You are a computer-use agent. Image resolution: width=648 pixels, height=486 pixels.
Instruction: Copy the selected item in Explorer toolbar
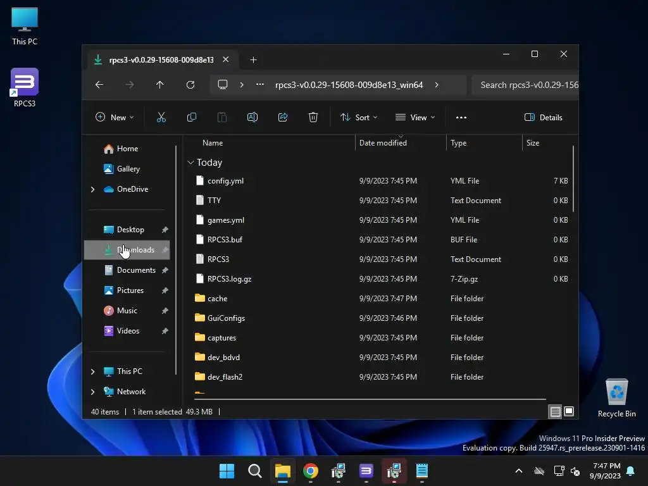[x=191, y=117]
